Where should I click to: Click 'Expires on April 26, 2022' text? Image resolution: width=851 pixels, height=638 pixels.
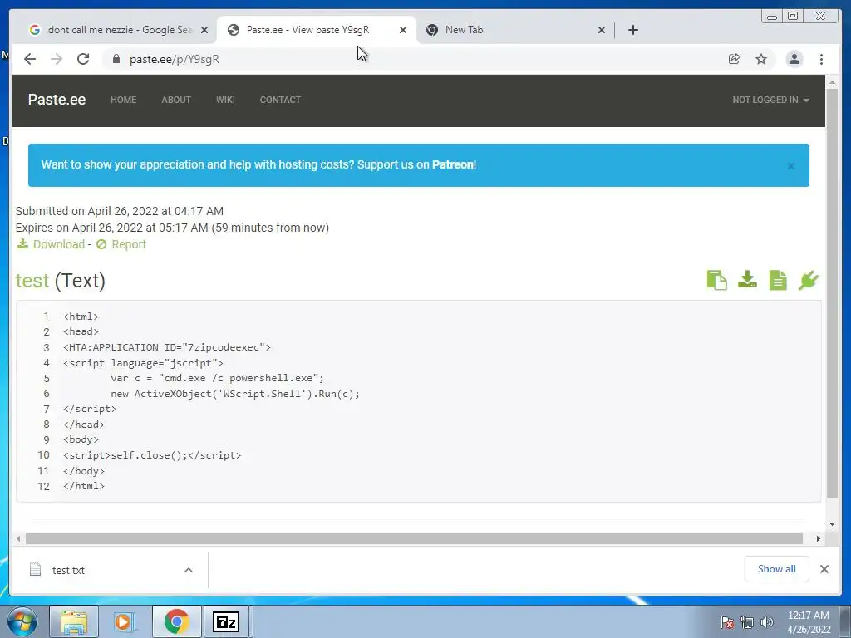click(x=172, y=228)
